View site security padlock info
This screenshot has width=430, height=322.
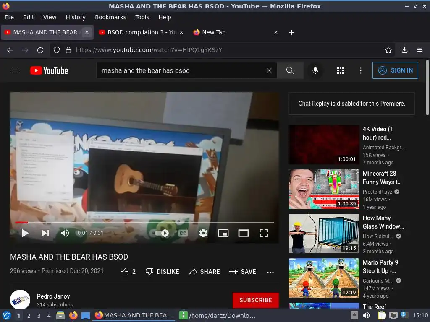(68, 50)
